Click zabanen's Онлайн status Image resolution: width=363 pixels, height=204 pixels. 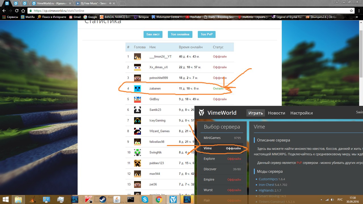pyautogui.click(x=218, y=88)
